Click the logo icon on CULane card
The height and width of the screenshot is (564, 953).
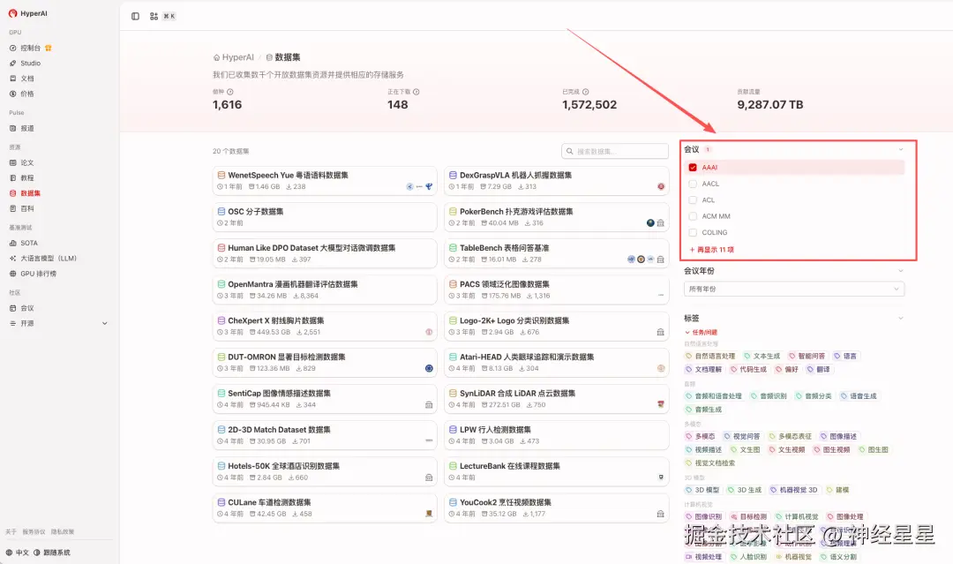(429, 515)
